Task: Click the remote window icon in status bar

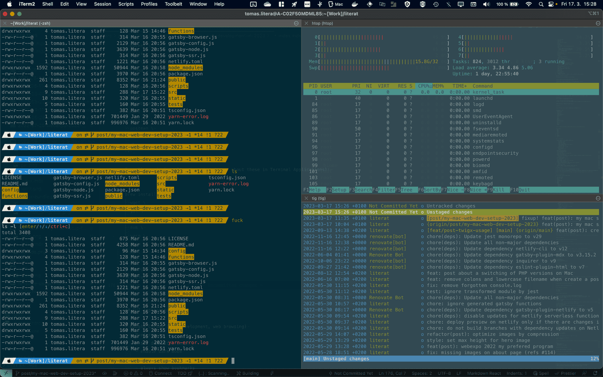Action: [x=6, y=373]
